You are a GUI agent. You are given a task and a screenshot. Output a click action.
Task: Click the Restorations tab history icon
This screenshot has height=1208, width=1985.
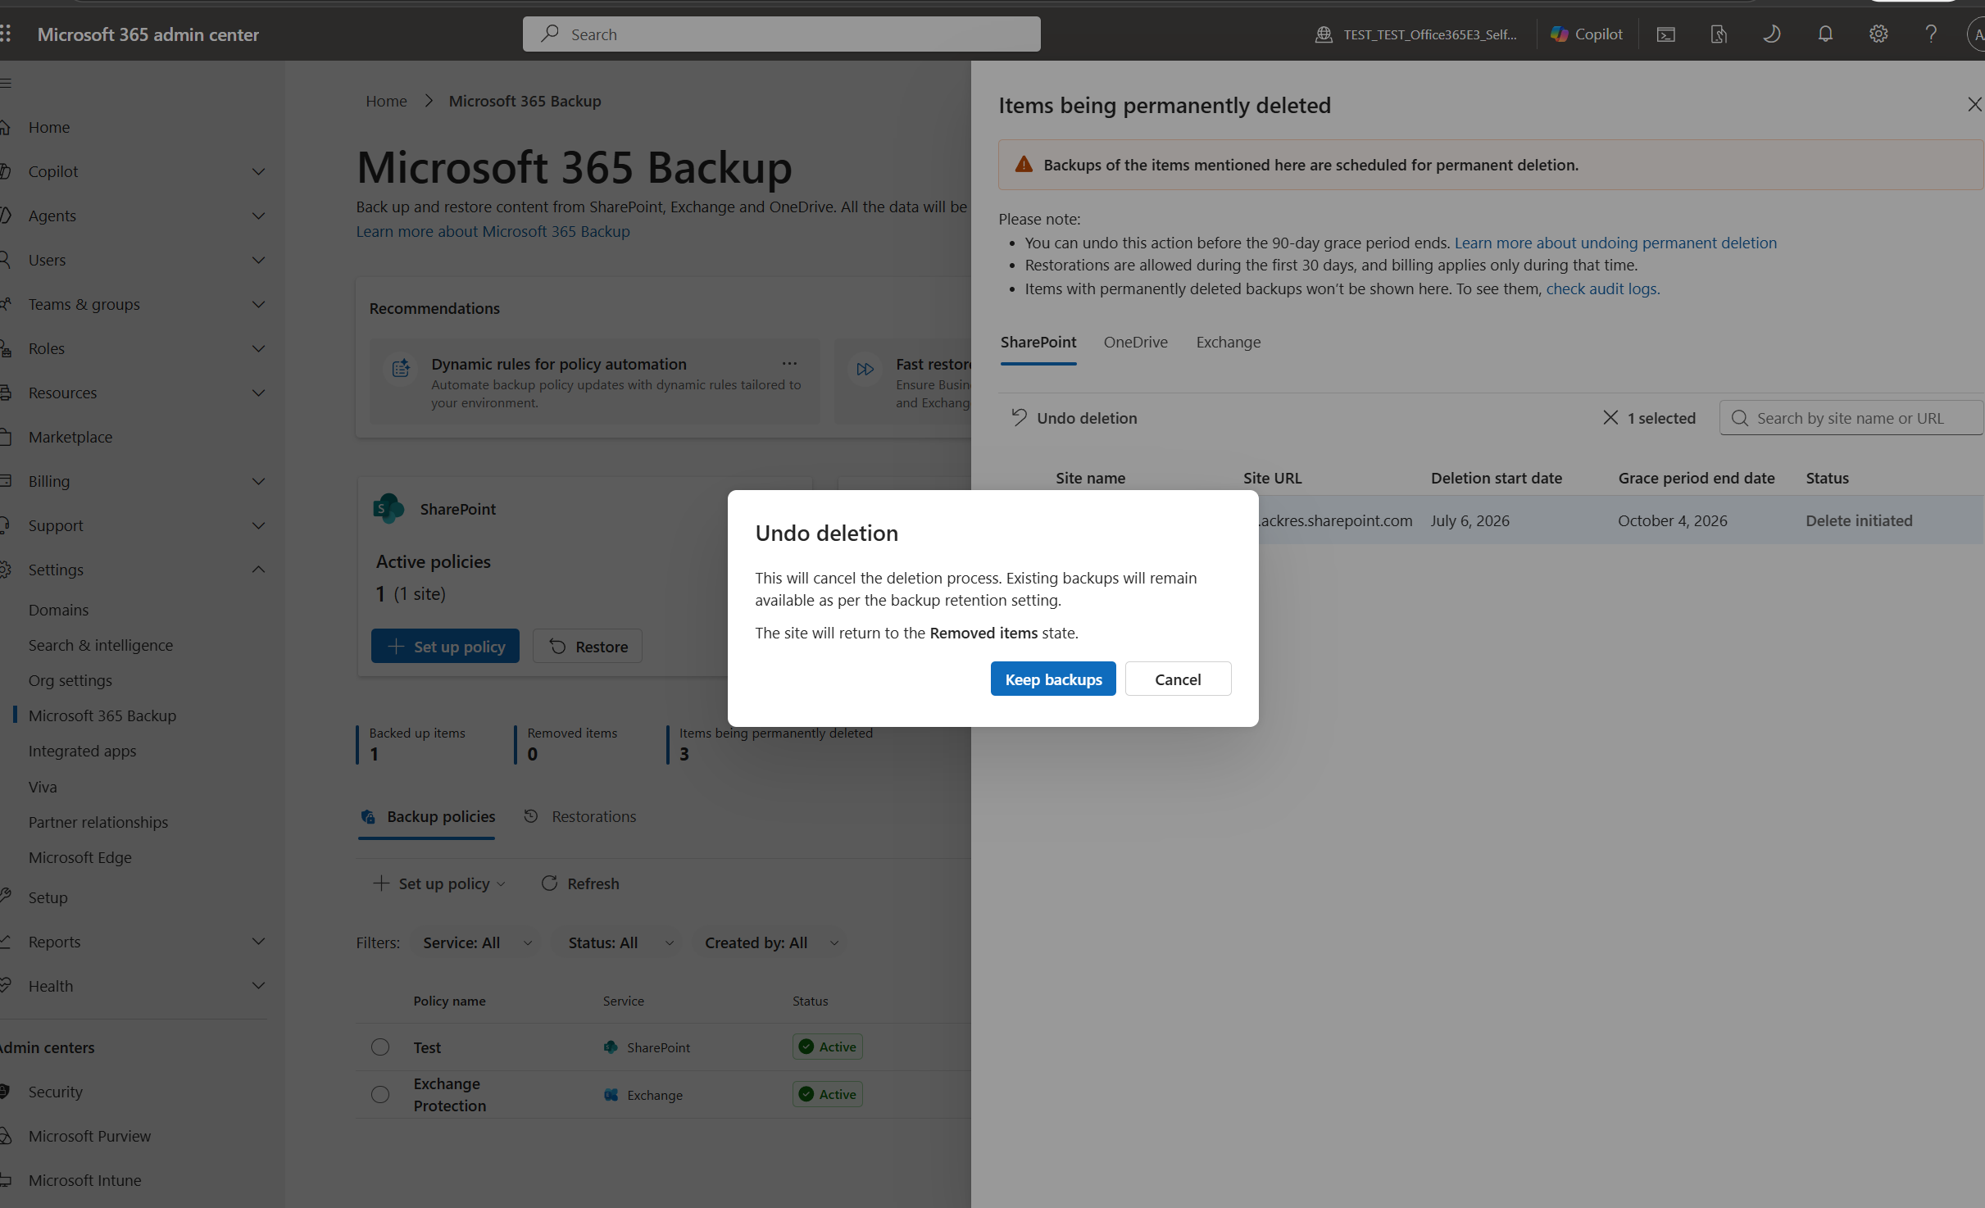coord(531,815)
